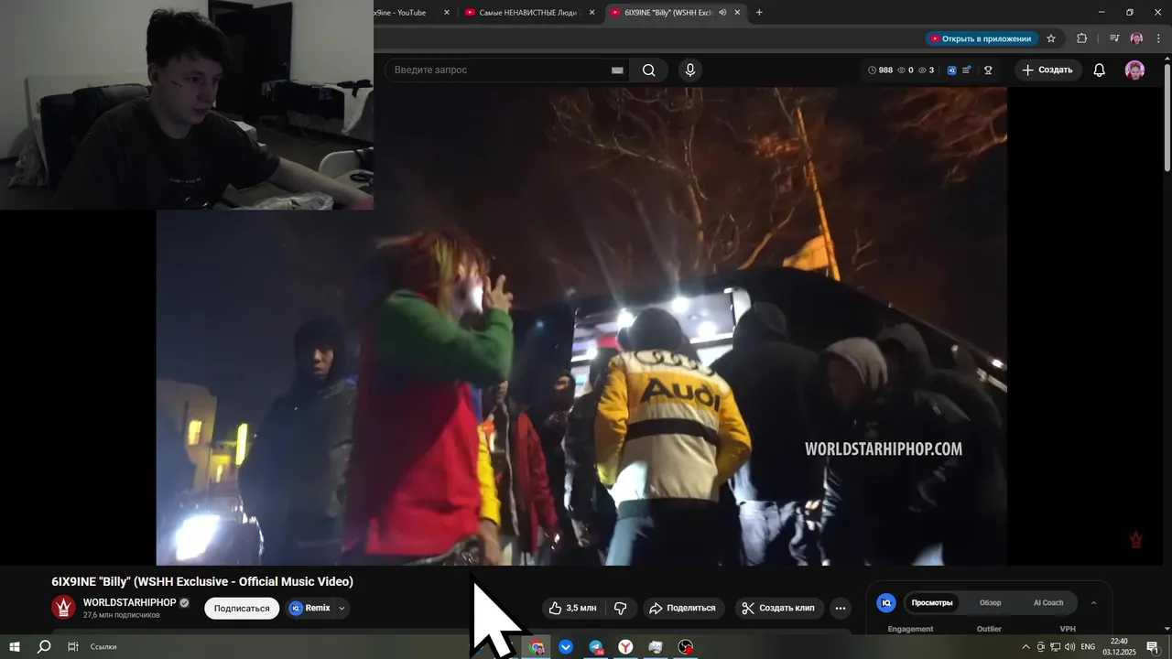Select the Просмотры tab in vidIQ panel
The image size is (1172, 659).
point(932,603)
